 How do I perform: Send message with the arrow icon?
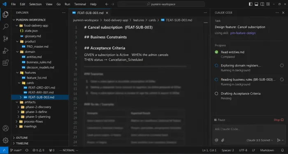coord(279,140)
